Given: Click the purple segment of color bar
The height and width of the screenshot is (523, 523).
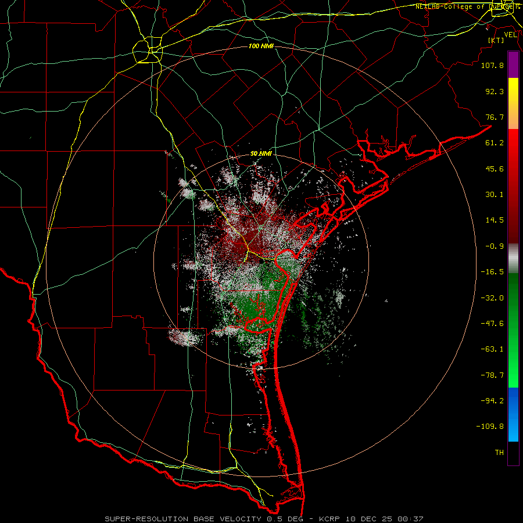Looking at the screenshot, I should (513, 65).
